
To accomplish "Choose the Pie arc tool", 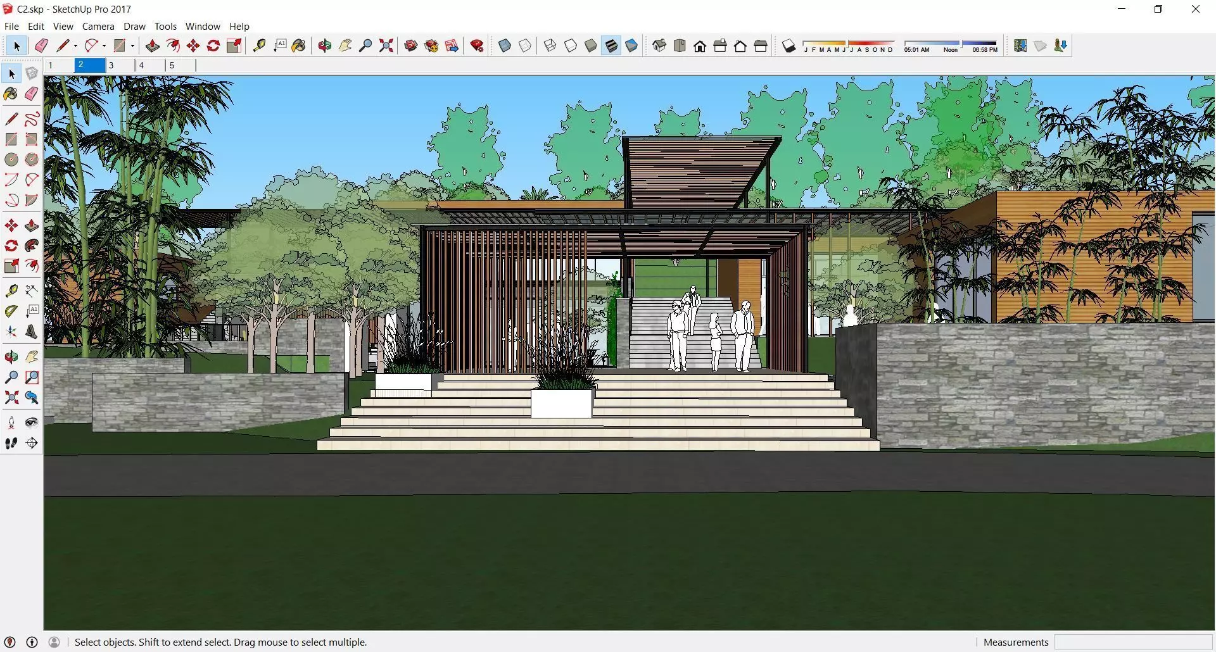I will tap(32, 200).
